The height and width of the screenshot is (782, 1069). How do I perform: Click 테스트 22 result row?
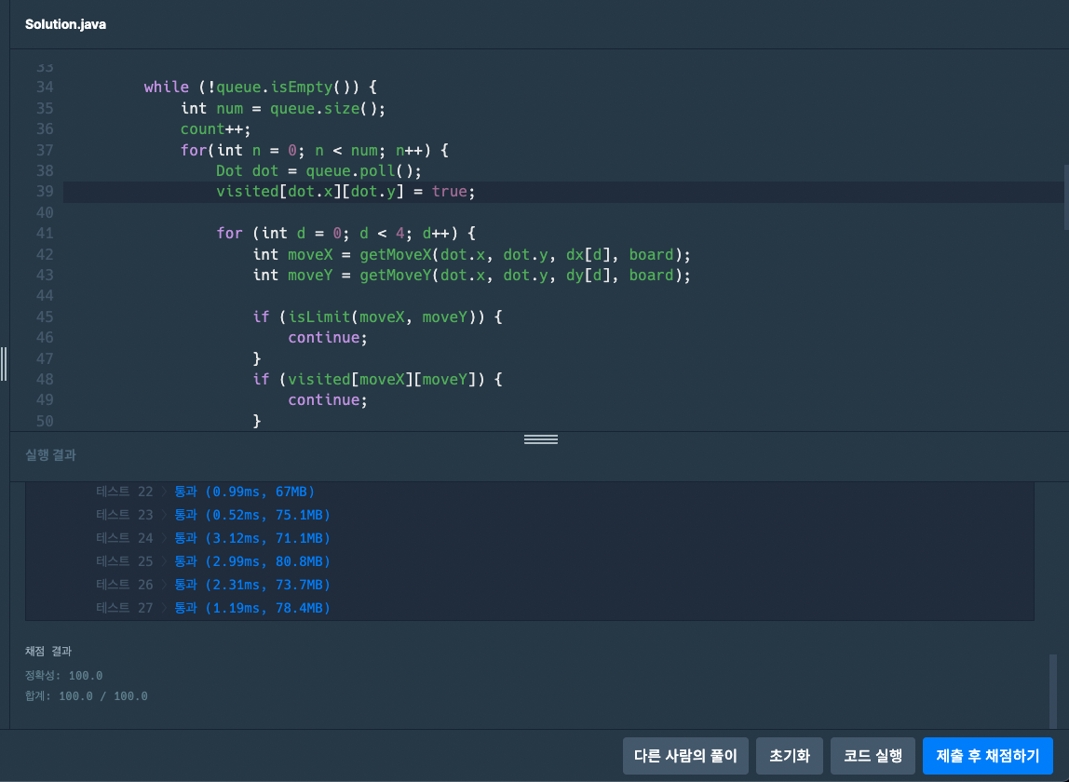click(205, 492)
